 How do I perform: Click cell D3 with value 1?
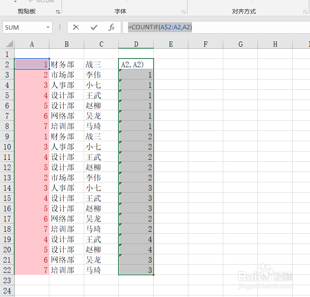(x=136, y=74)
